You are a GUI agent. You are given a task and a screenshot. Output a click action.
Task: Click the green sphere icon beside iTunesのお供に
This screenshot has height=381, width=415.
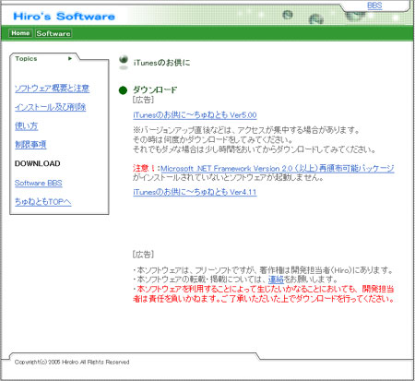[124, 62]
